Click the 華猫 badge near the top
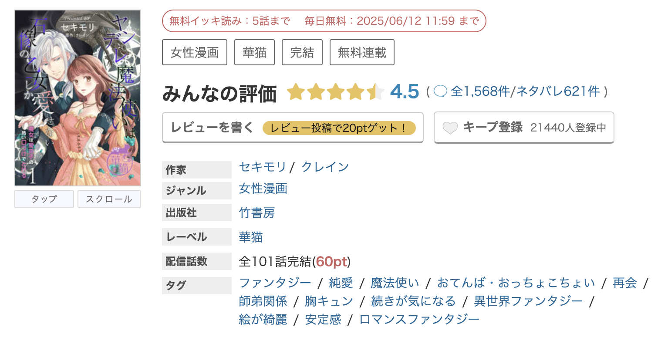Screen dimensions: 668x344 point(254,52)
